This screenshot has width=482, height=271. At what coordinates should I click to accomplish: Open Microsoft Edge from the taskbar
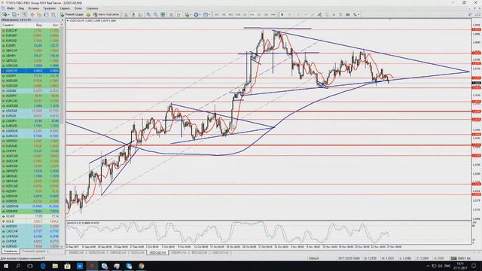43,266
